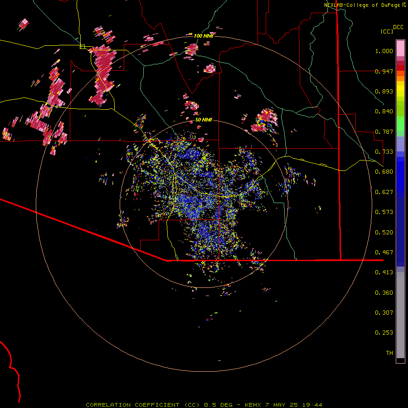The image size is (408, 408).
Task: Click the 0.520 color scale label
Action: click(x=384, y=233)
